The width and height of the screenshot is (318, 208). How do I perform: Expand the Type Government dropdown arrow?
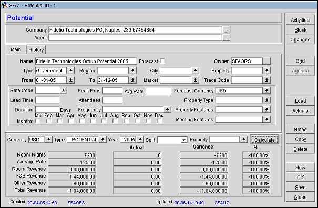(71, 70)
